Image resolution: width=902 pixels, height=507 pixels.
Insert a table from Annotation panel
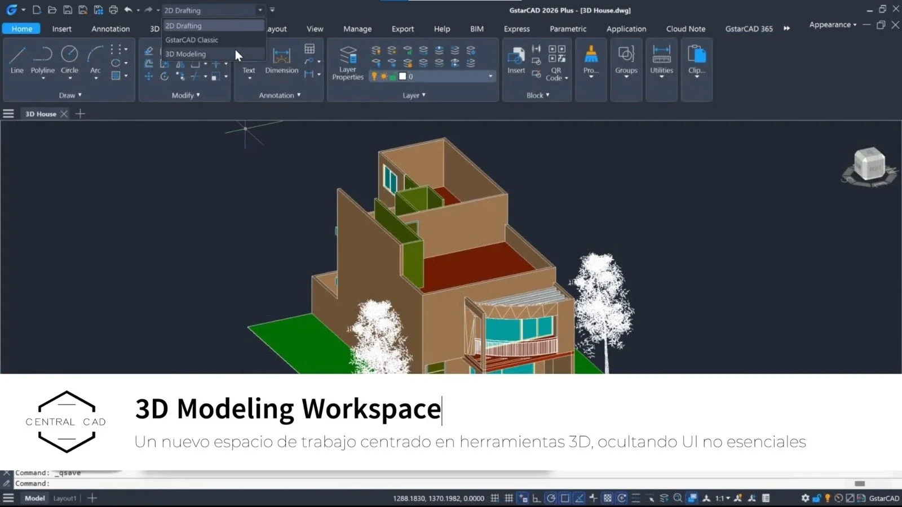tap(309, 48)
